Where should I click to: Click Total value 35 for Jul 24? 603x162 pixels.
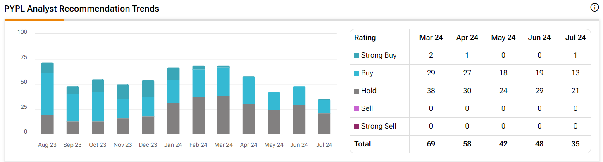coord(576,144)
